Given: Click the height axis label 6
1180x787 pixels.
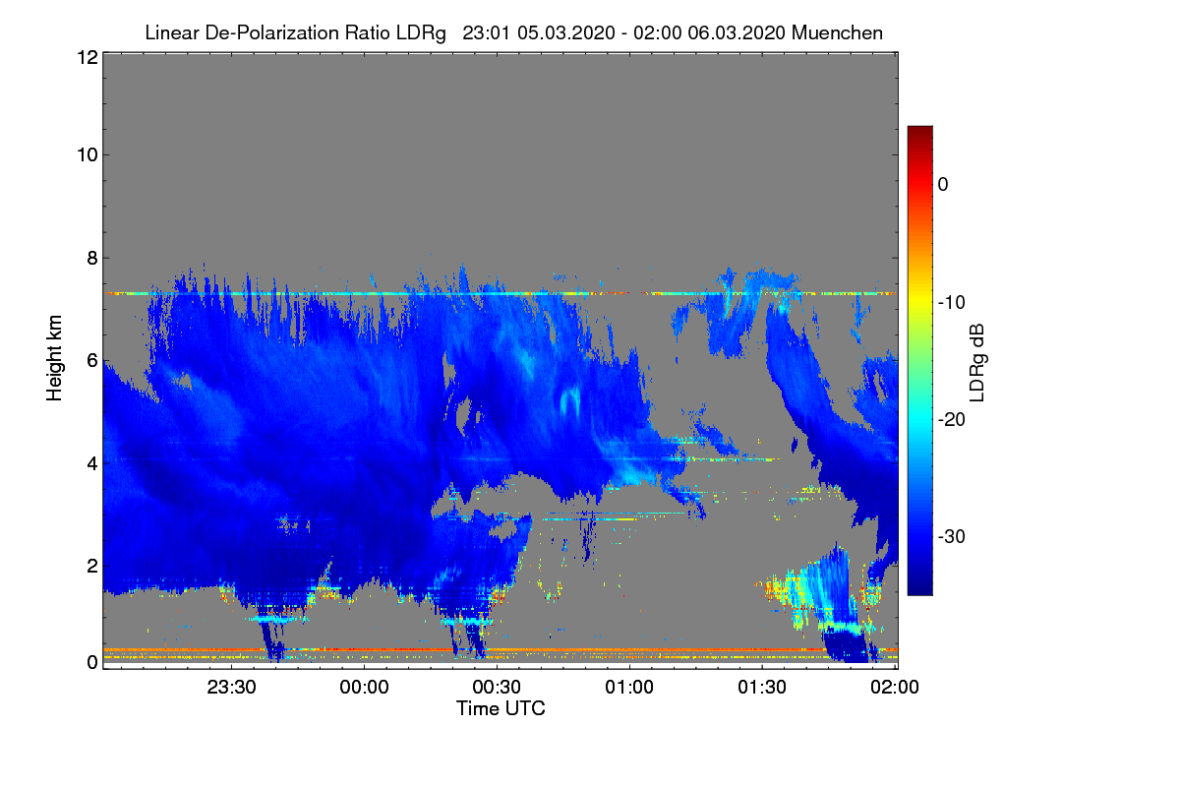Looking at the screenshot, I should tap(91, 361).
